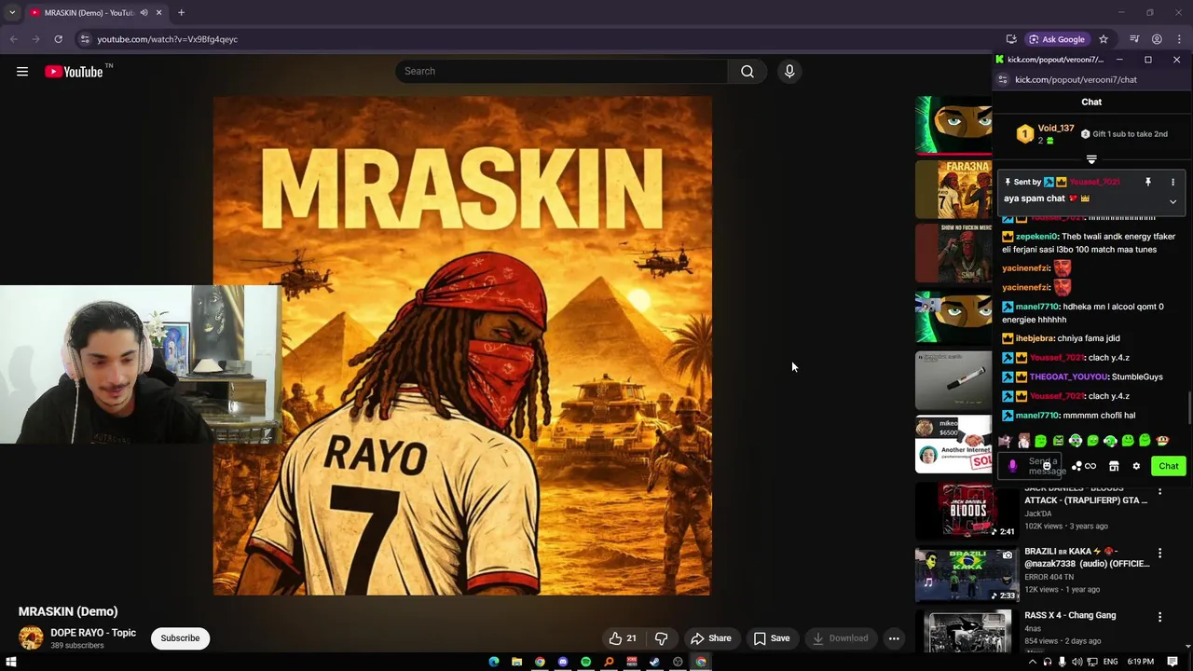Like the MRASKIN video

click(623, 638)
